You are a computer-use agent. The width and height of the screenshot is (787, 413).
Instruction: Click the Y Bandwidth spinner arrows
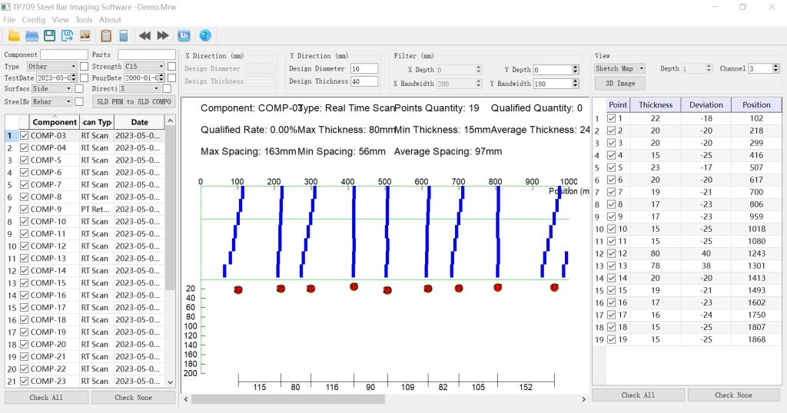575,84
